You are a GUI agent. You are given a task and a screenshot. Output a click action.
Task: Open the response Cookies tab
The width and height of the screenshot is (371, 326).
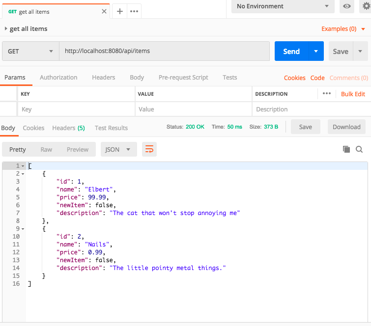point(33,128)
